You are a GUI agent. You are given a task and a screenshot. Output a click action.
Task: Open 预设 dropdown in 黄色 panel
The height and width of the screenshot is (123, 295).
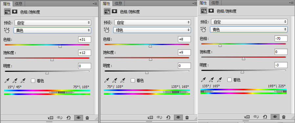pyautogui.click(x=53, y=23)
